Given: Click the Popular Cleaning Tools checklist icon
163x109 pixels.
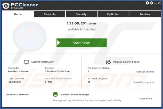Looking at the screenshot, I should (x=108, y=62).
